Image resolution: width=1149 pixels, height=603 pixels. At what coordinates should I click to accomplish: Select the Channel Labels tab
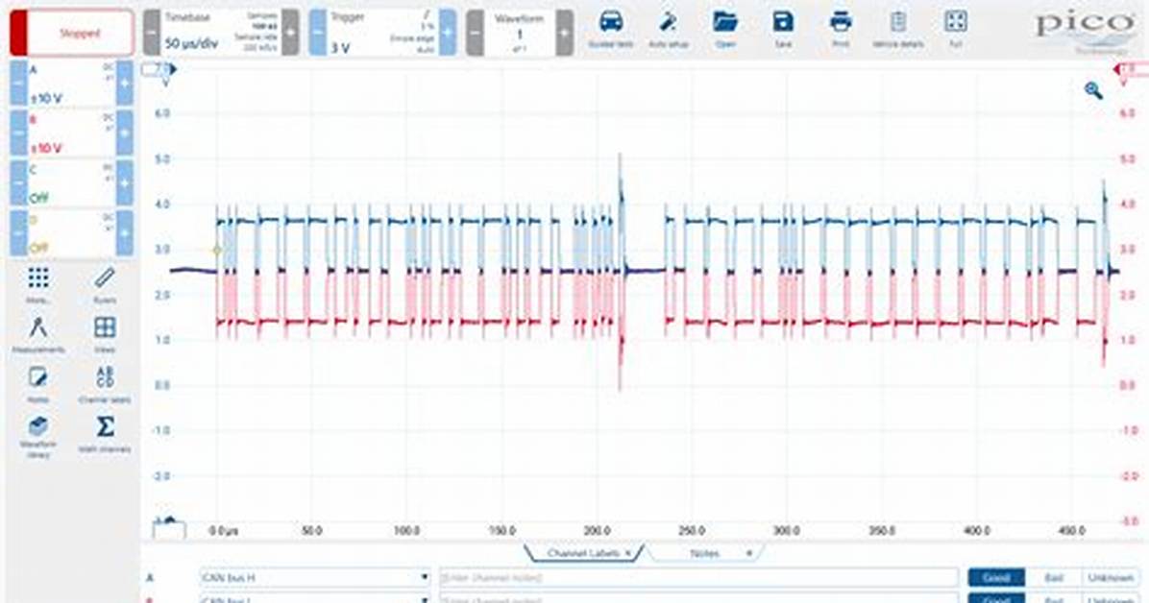coord(582,553)
